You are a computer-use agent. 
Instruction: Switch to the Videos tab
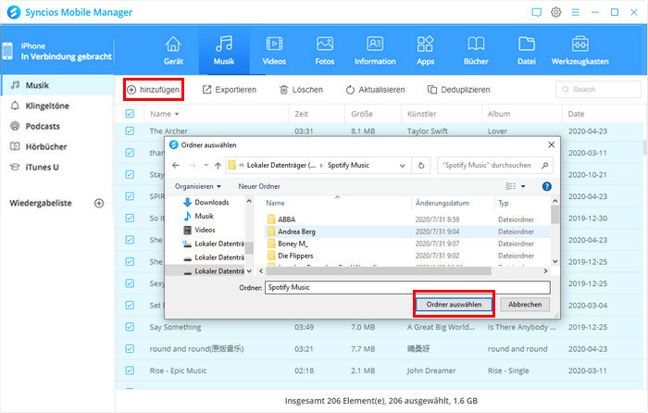click(274, 51)
